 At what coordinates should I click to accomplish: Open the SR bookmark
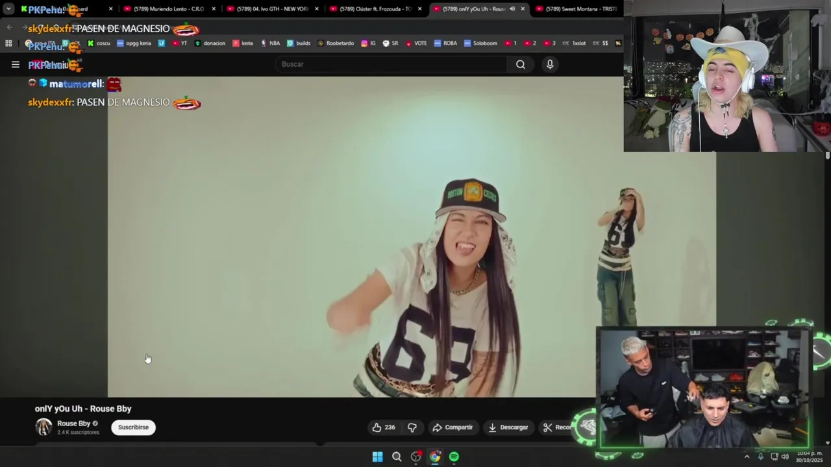coord(390,43)
